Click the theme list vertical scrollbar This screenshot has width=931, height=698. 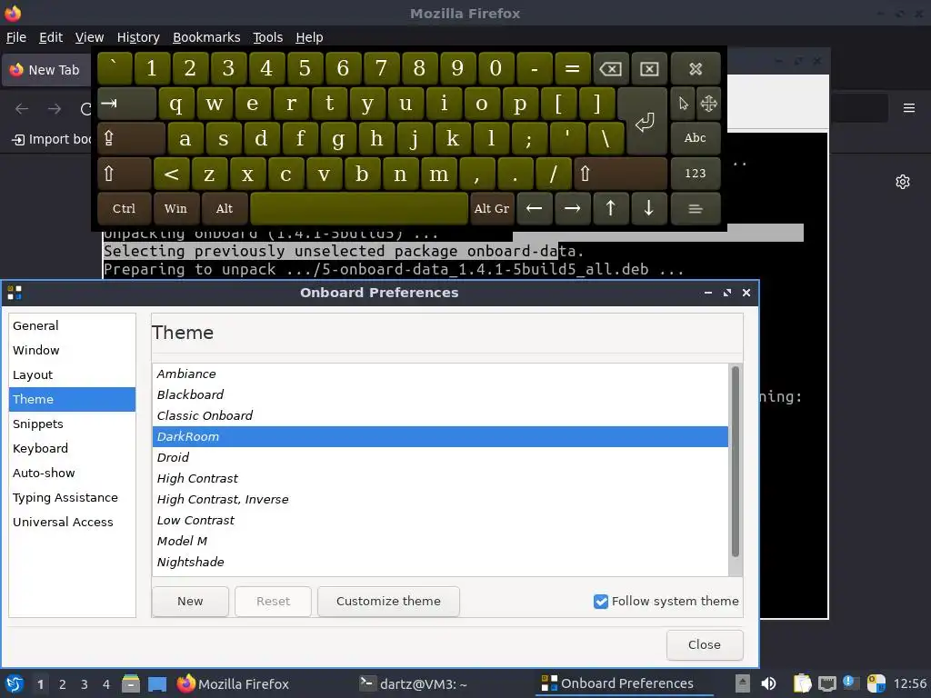(x=735, y=461)
